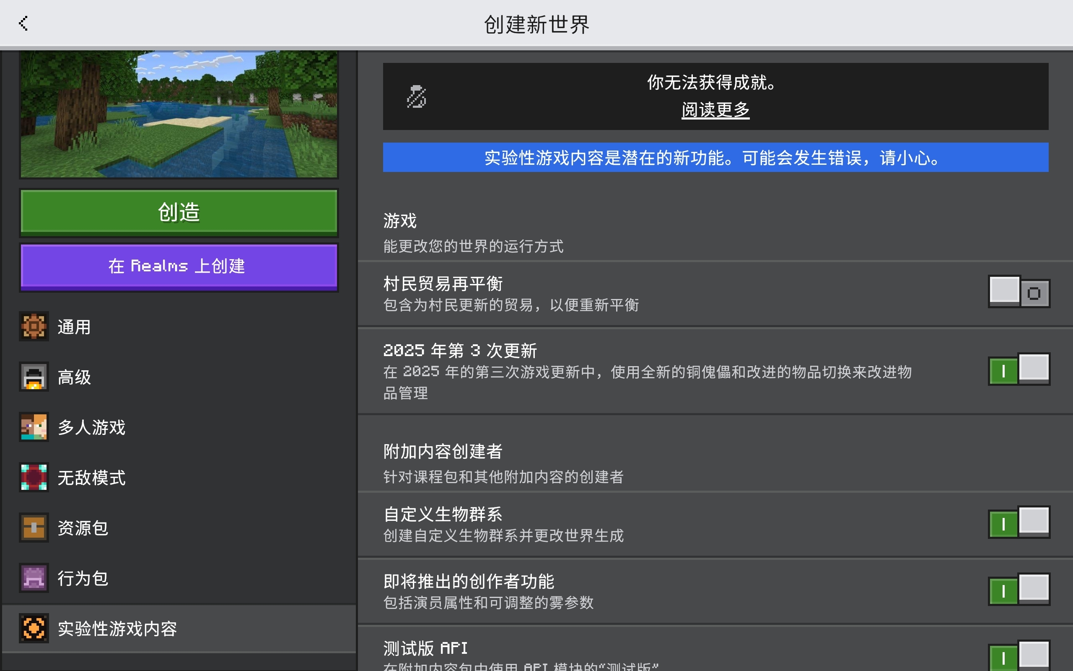Click the description 创建自定义生物群系并更改世界生成
Screen dimensions: 1073x671
[x=503, y=536]
